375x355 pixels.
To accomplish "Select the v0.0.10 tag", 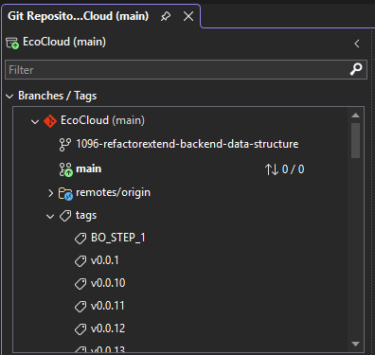I will [x=108, y=283].
